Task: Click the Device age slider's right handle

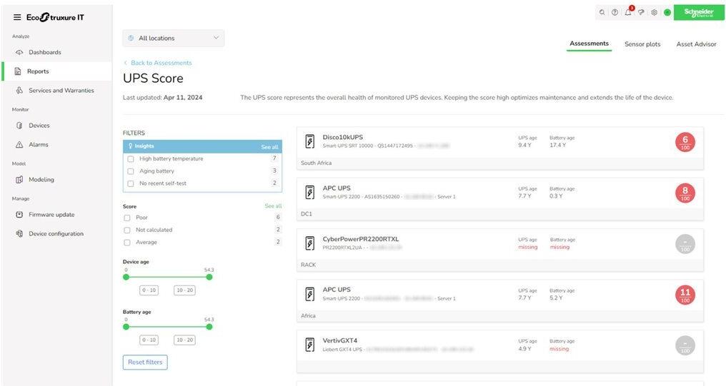Action: tap(209, 277)
